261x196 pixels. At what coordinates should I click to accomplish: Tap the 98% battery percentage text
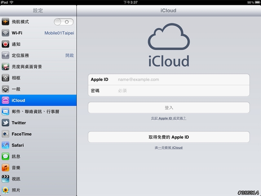point(250,2)
